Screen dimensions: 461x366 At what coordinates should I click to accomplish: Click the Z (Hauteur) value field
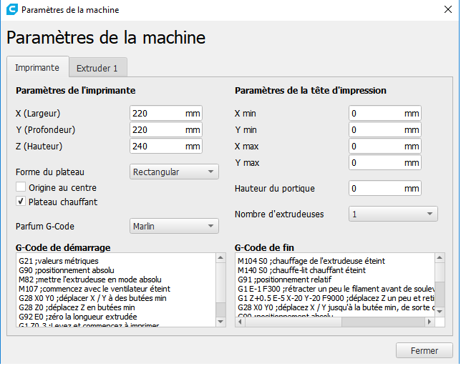pos(157,147)
